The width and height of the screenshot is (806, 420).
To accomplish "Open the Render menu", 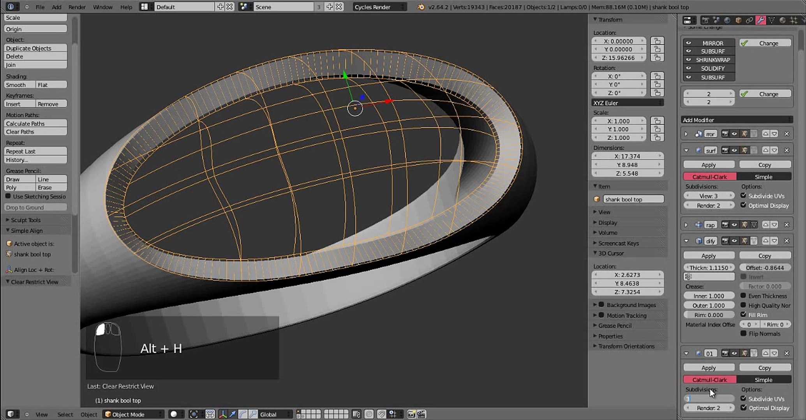I will [77, 7].
